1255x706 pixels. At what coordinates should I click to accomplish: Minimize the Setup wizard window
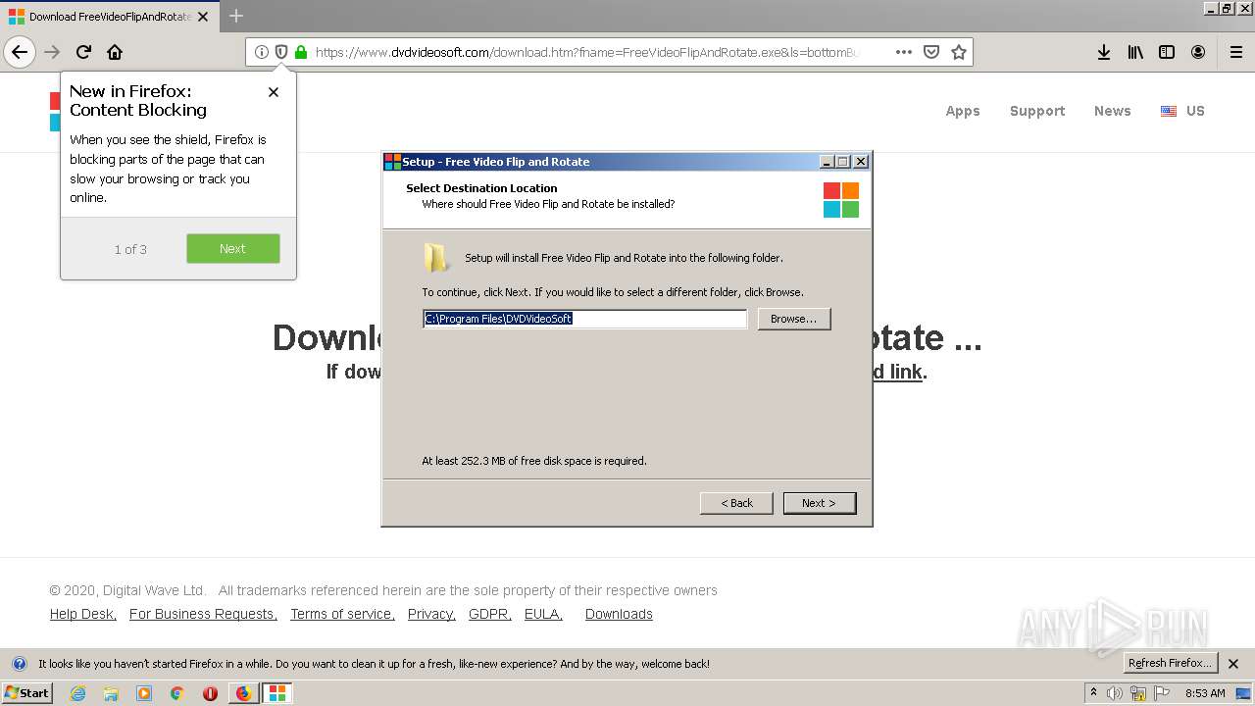[x=827, y=162]
